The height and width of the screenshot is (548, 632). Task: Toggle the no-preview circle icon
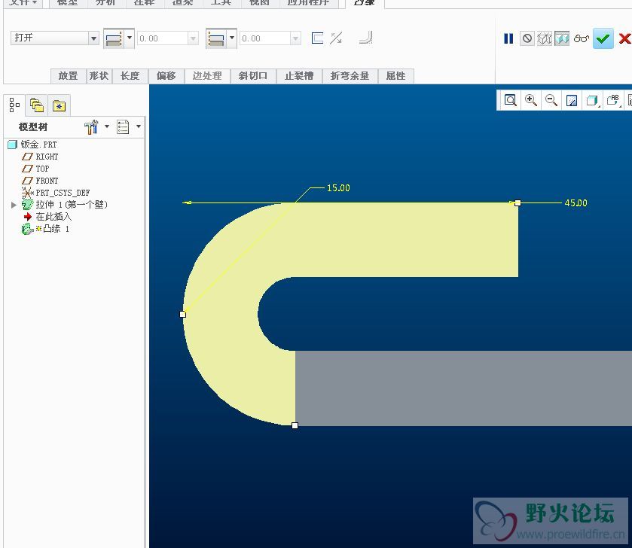tap(527, 38)
